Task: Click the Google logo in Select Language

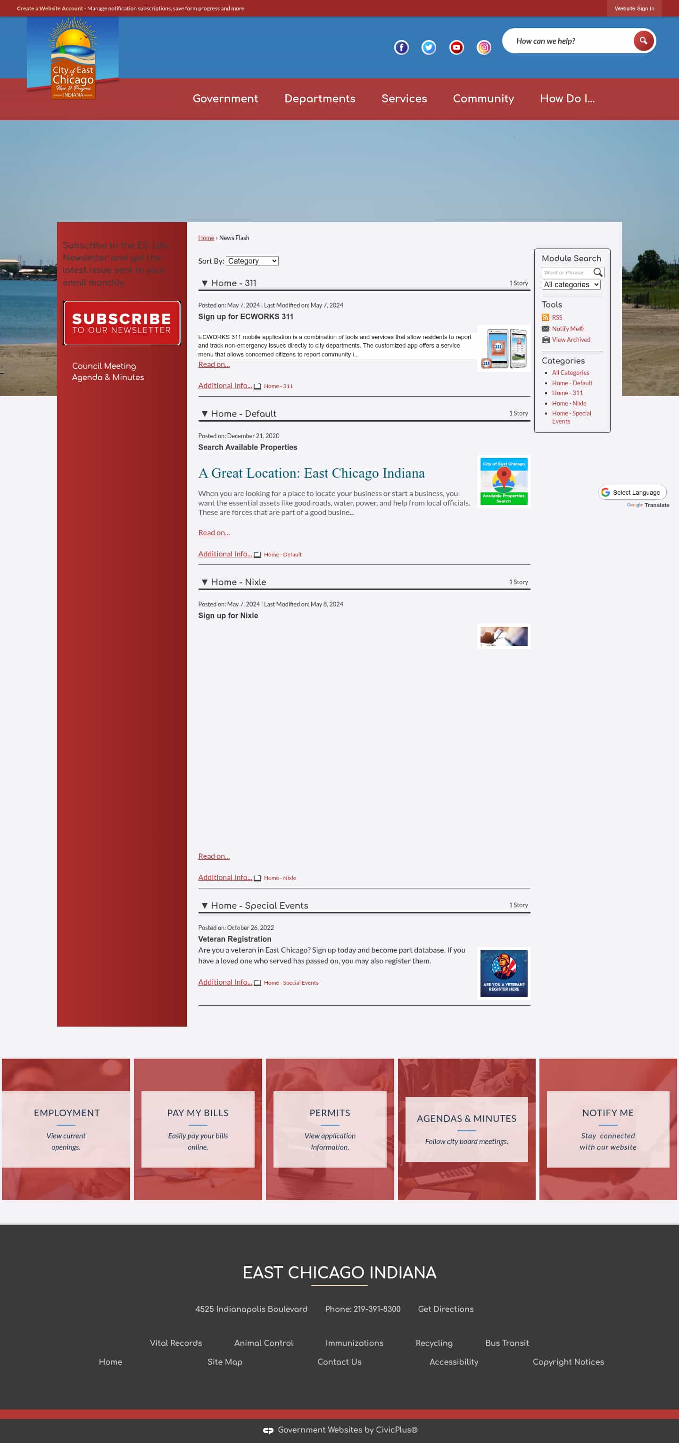Action: tap(605, 492)
